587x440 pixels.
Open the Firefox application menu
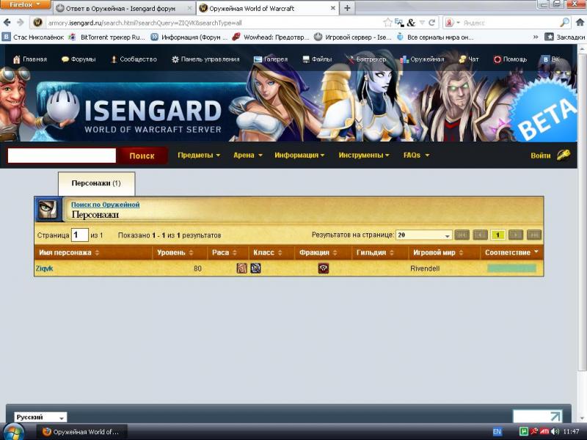pyautogui.click(x=25, y=5)
